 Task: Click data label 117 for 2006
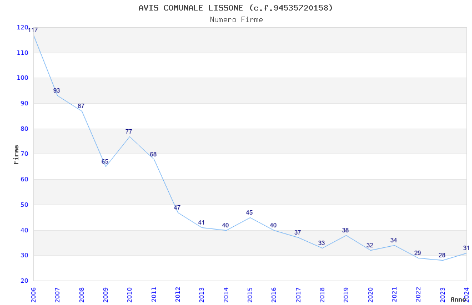(33, 30)
